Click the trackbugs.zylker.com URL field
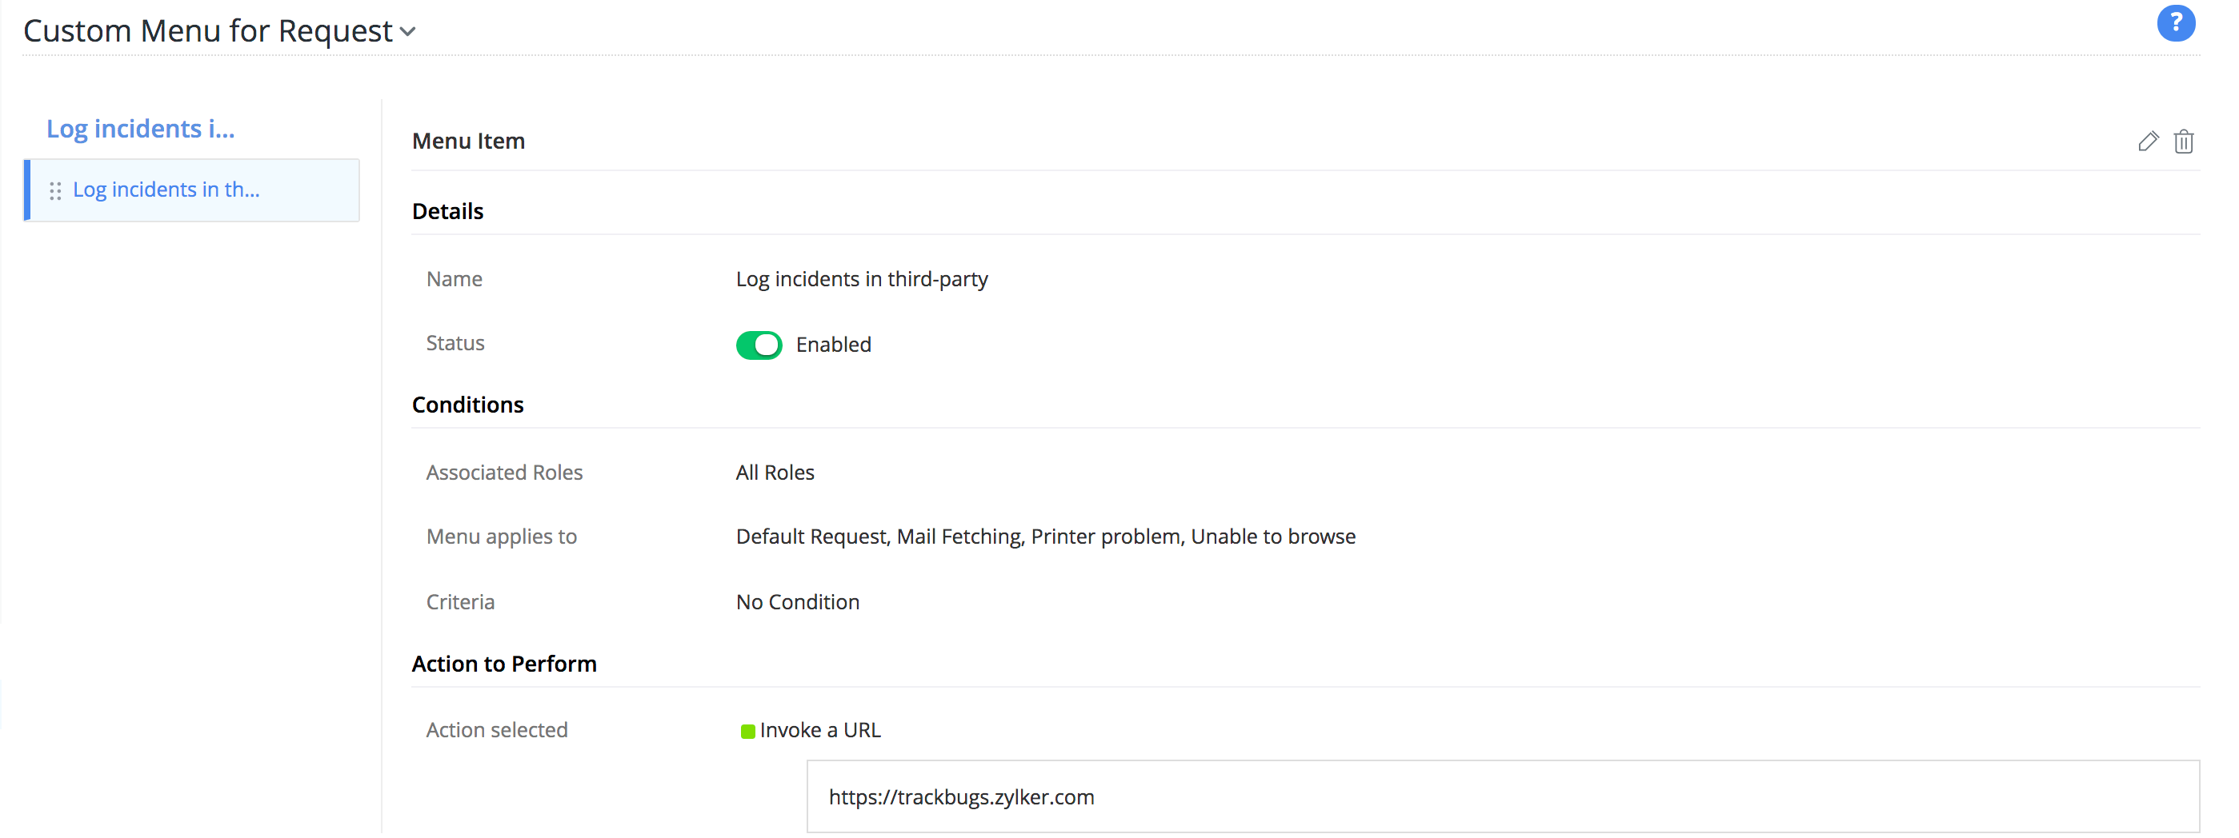 (1501, 796)
